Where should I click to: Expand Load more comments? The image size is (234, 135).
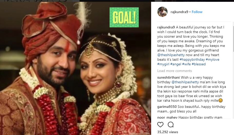(x=174, y=71)
